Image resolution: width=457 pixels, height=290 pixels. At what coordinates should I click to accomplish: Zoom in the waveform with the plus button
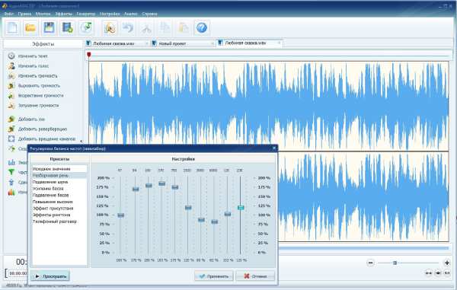[447, 263]
